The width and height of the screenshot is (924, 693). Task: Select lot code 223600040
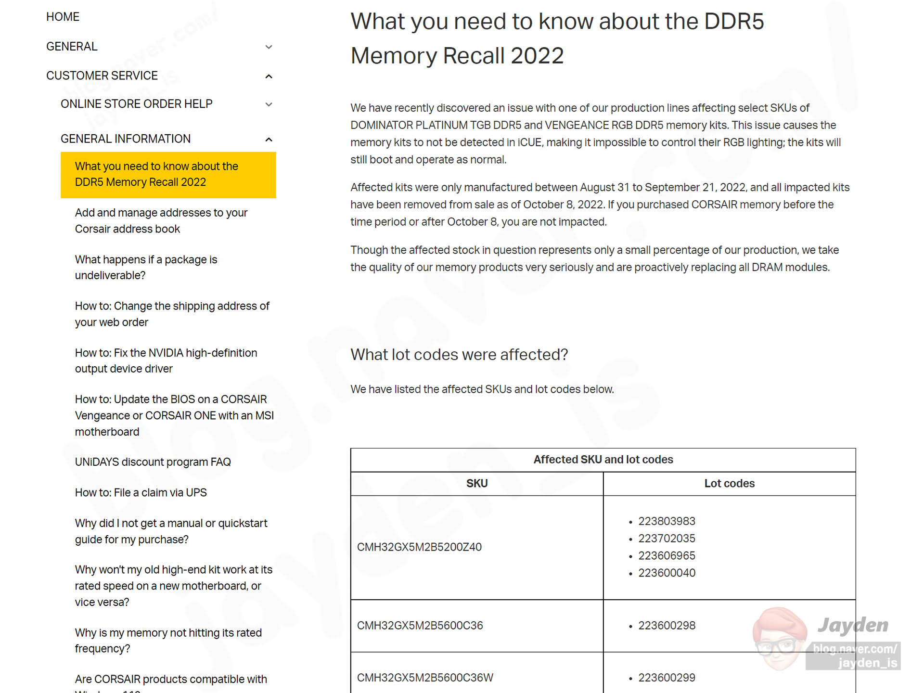[x=667, y=573]
